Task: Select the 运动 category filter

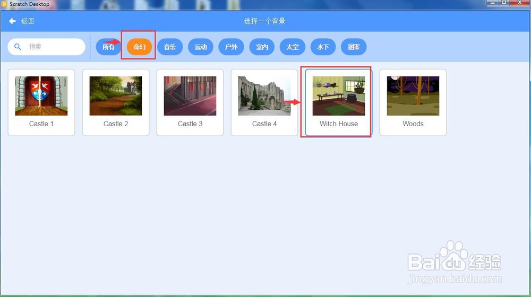Action: coord(201,47)
